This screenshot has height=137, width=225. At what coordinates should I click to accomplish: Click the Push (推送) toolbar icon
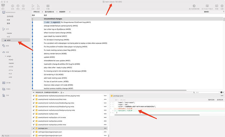(x=18, y=6)
